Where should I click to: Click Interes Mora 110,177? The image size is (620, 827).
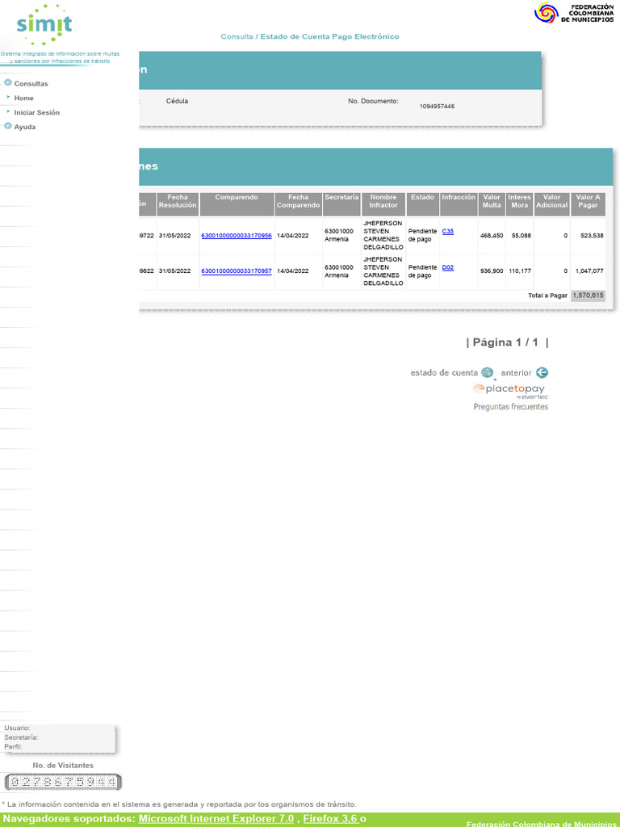[520, 271]
